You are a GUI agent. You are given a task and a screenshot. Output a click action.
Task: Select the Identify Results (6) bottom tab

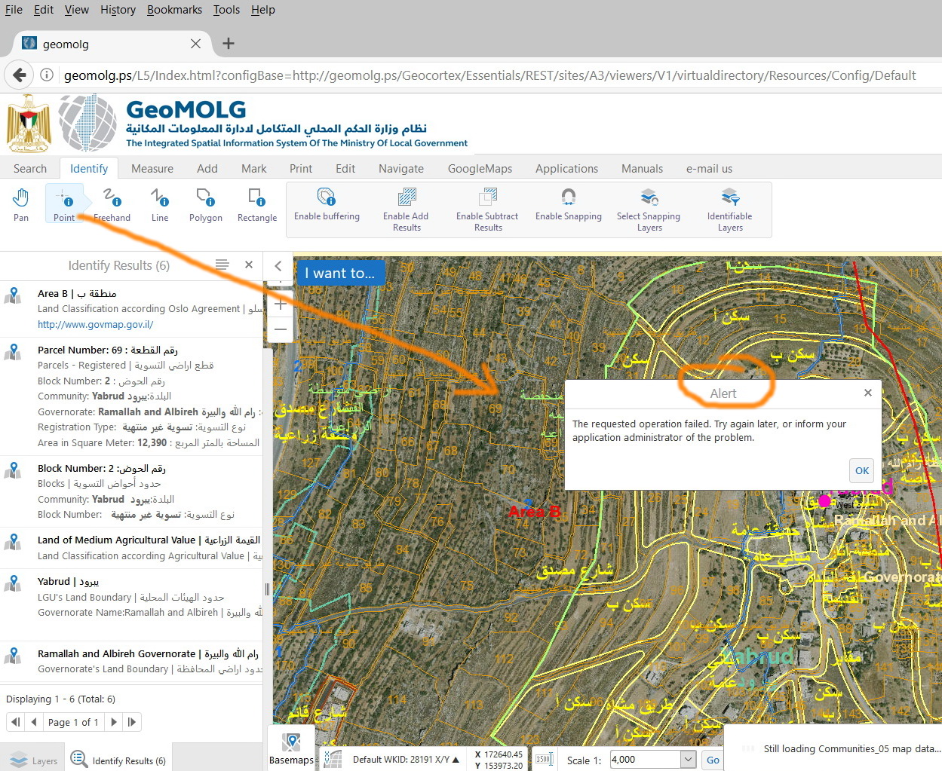tap(118, 760)
